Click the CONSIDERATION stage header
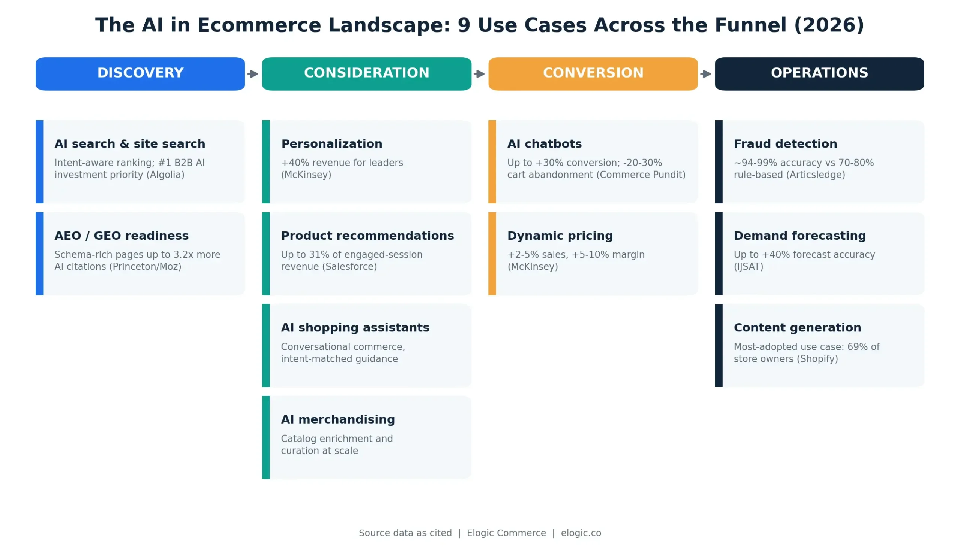This screenshot has height=552, width=960. click(x=366, y=73)
